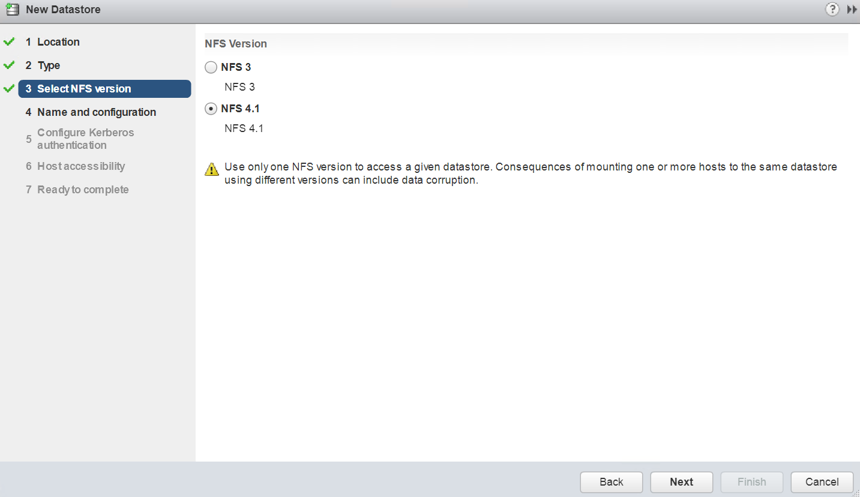The height and width of the screenshot is (497, 860).
Task: Cancel the New Datastore wizard
Action: pos(822,482)
